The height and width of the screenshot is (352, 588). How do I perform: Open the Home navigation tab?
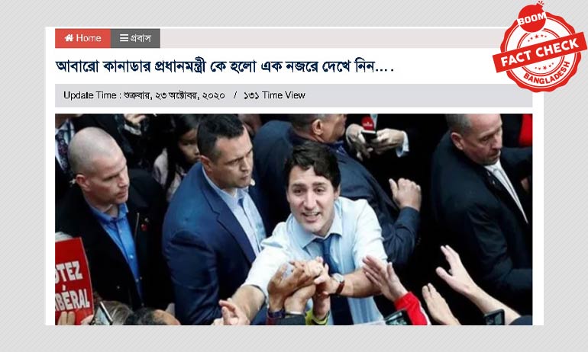coord(83,38)
